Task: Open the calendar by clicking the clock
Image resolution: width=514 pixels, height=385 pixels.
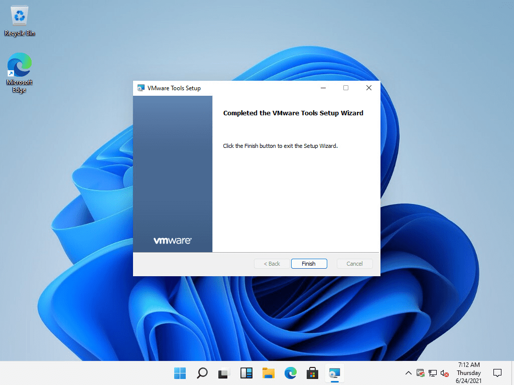Action: (468, 373)
